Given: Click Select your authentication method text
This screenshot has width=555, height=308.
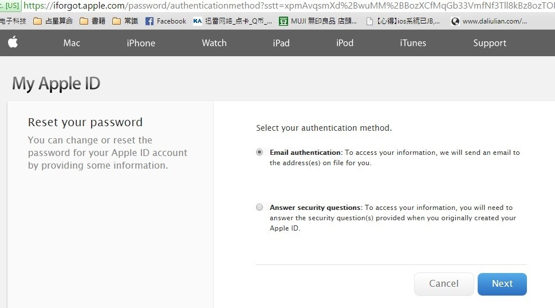Looking at the screenshot, I should [x=324, y=128].
